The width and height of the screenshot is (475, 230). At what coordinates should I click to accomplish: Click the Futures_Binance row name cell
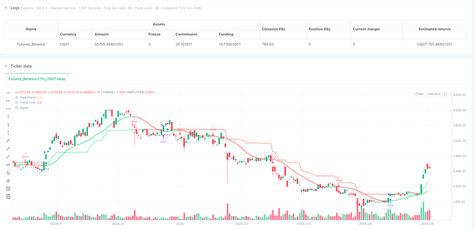[x=31, y=44]
